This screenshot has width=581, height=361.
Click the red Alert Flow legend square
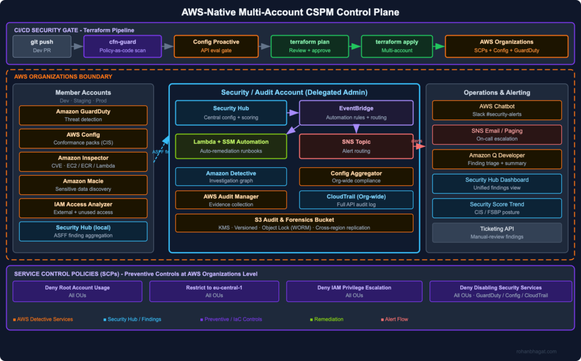coord(382,320)
